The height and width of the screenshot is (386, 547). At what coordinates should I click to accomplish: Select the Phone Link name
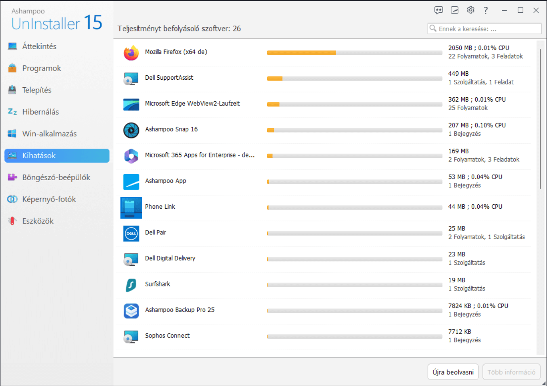coord(160,207)
